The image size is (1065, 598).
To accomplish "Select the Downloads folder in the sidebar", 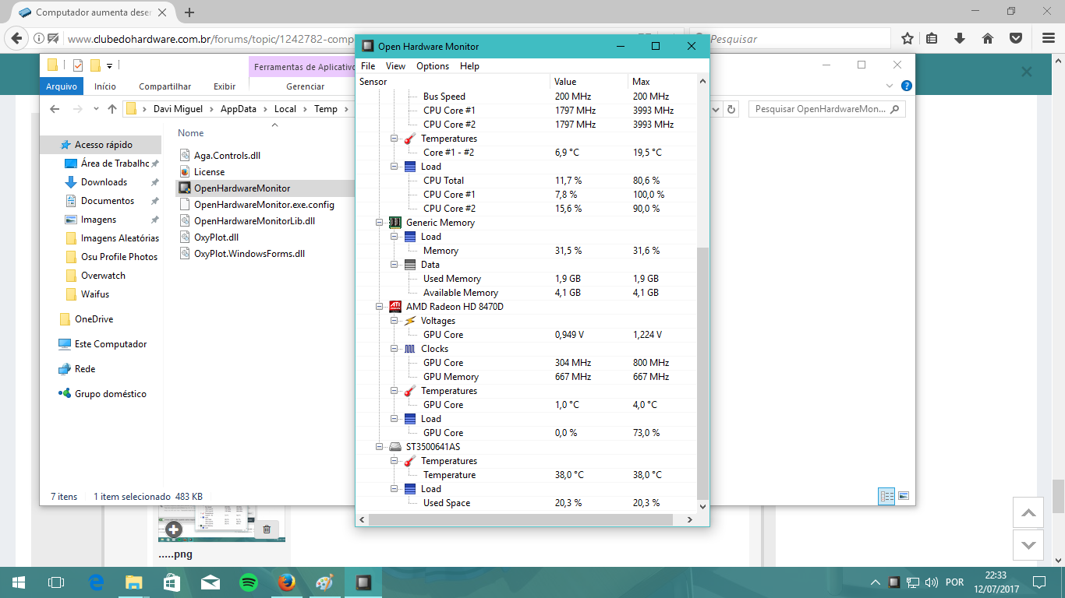I will click(x=104, y=182).
